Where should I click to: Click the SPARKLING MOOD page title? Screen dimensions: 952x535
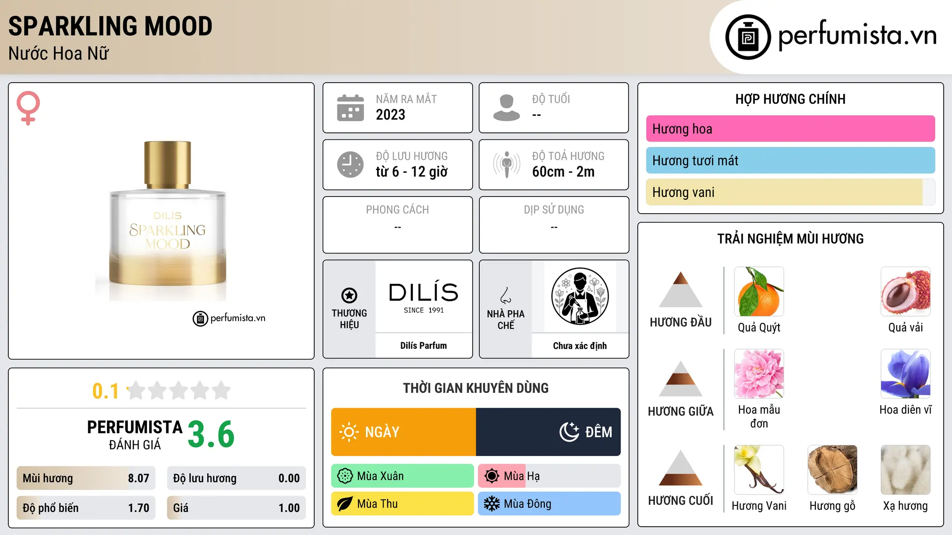110,26
